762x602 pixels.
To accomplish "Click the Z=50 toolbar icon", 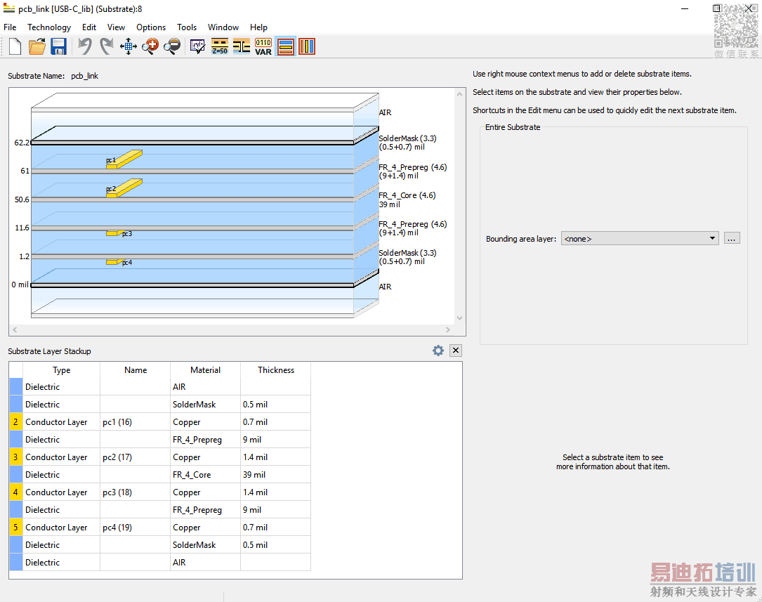I will pyautogui.click(x=220, y=46).
